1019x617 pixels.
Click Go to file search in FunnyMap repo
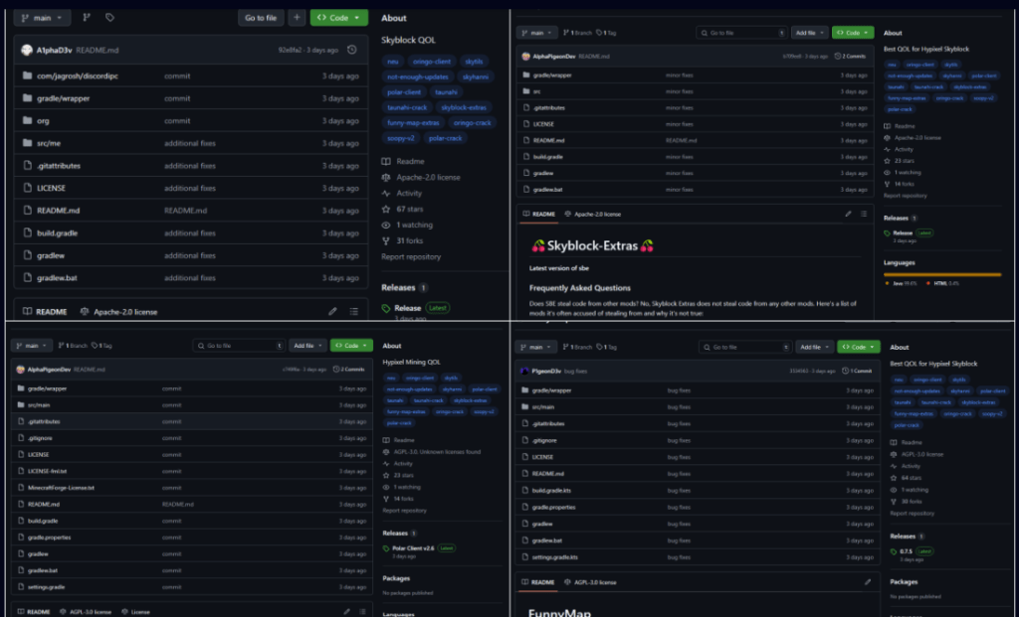(x=745, y=347)
